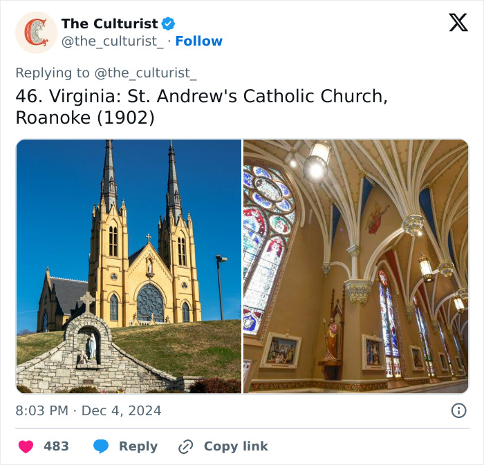Click the 'Copy link' text
Screen dimensions: 484x465
point(236,446)
